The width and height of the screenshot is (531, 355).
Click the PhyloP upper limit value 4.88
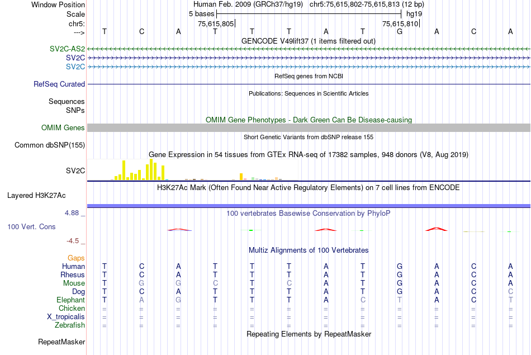72,213
